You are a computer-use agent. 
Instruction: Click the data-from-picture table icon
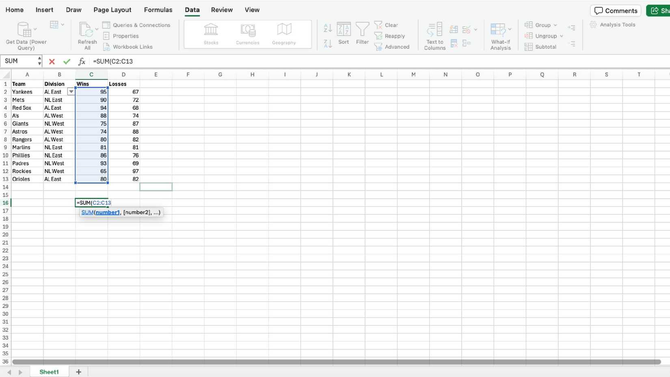[54, 25]
